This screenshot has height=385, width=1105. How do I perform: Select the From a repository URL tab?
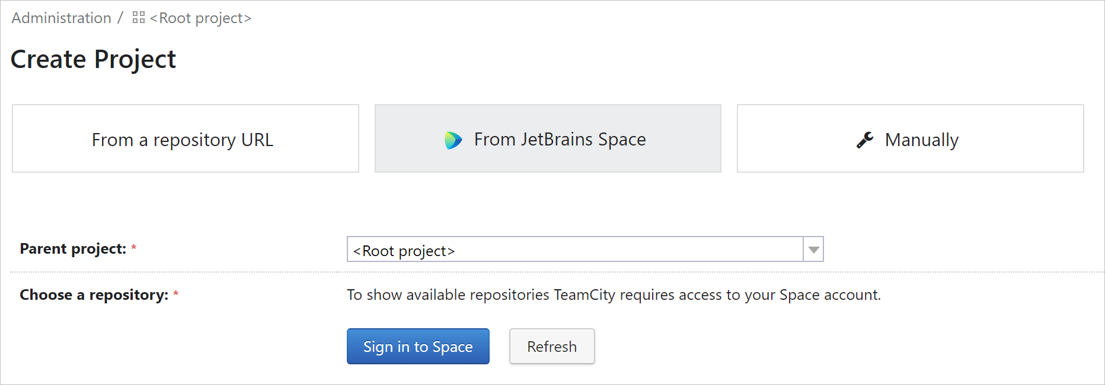[x=186, y=139]
